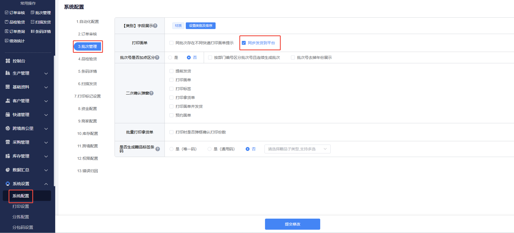
Task: Open 分包码设置 submenu link
Action: click(23, 227)
